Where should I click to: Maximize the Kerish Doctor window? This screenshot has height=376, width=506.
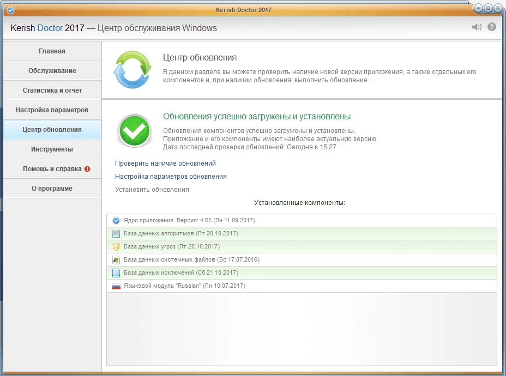[488, 8]
